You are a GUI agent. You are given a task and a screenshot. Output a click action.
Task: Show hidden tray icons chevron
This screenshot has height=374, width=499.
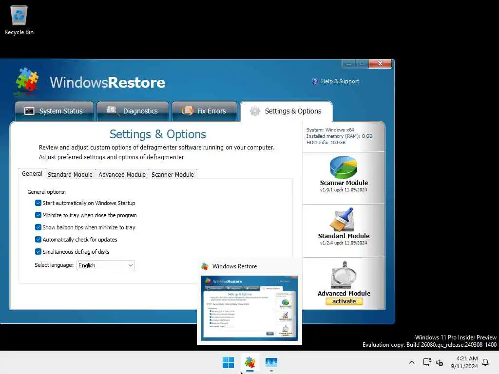[411, 362]
